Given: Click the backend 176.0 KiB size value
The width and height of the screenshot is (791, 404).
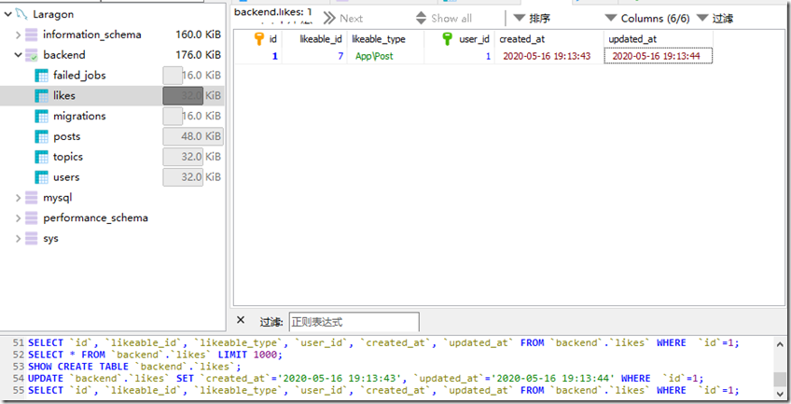Looking at the screenshot, I should (x=199, y=55).
